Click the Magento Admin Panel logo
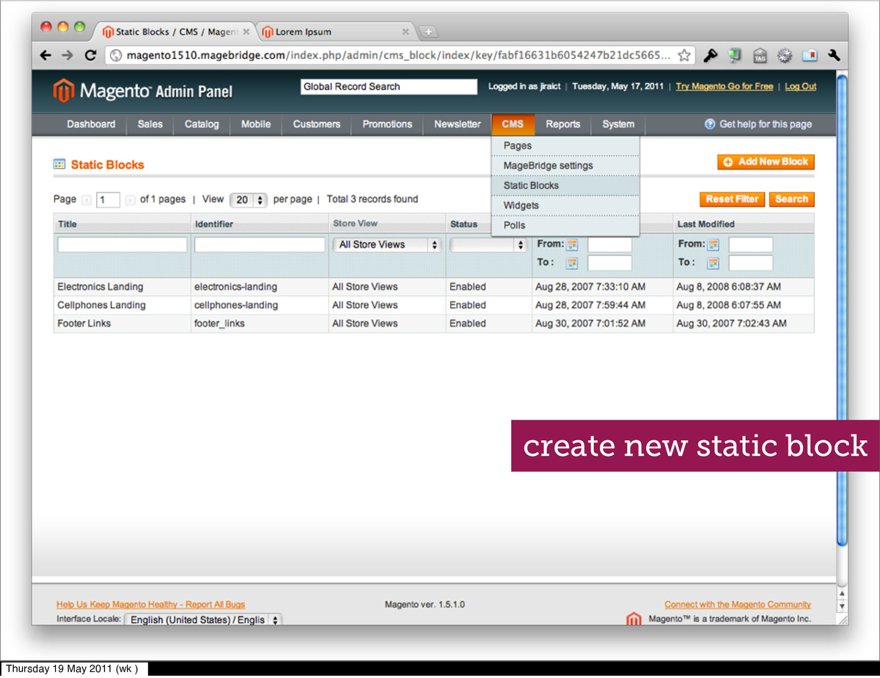 (143, 91)
